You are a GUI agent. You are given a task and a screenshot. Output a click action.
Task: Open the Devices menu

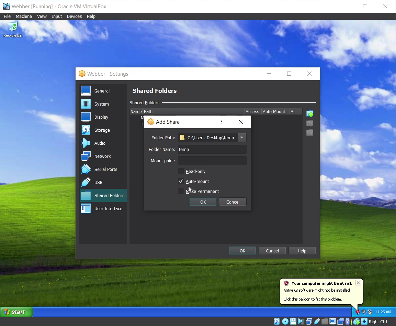[x=74, y=16]
